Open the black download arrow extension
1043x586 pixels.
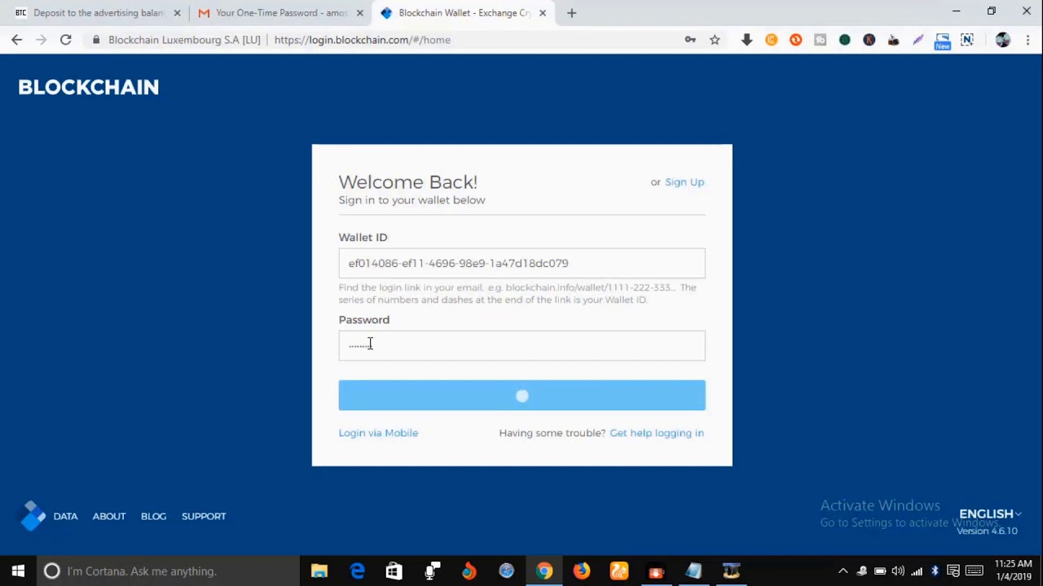pos(746,39)
